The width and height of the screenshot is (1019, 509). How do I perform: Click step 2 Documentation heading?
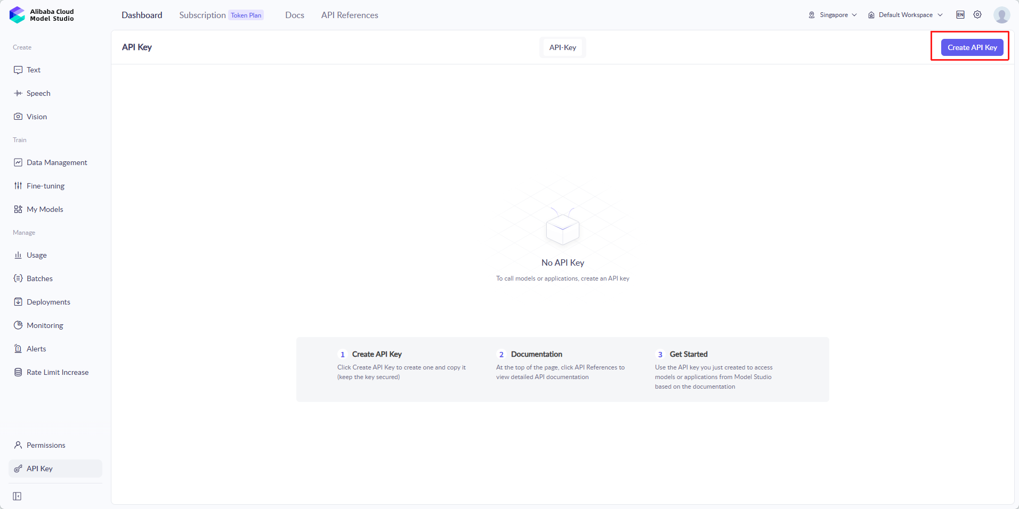point(537,354)
